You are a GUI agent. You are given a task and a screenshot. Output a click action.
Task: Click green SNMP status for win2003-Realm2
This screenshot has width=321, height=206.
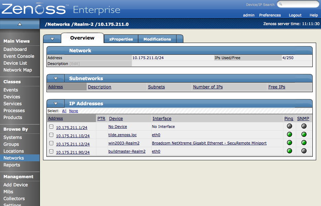click(x=304, y=143)
